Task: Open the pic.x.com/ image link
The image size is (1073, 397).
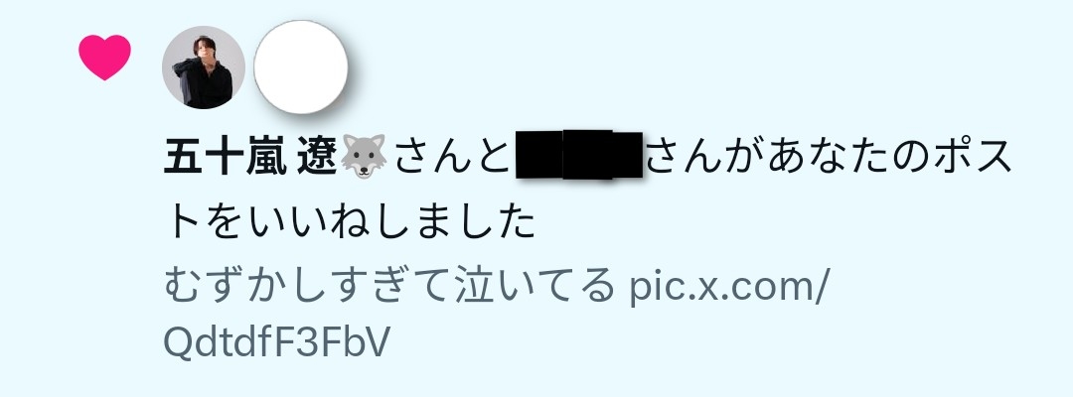Action: [729, 286]
